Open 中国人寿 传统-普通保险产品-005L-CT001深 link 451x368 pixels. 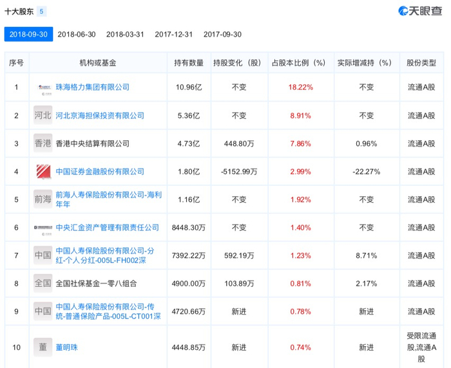(x=108, y=311)
